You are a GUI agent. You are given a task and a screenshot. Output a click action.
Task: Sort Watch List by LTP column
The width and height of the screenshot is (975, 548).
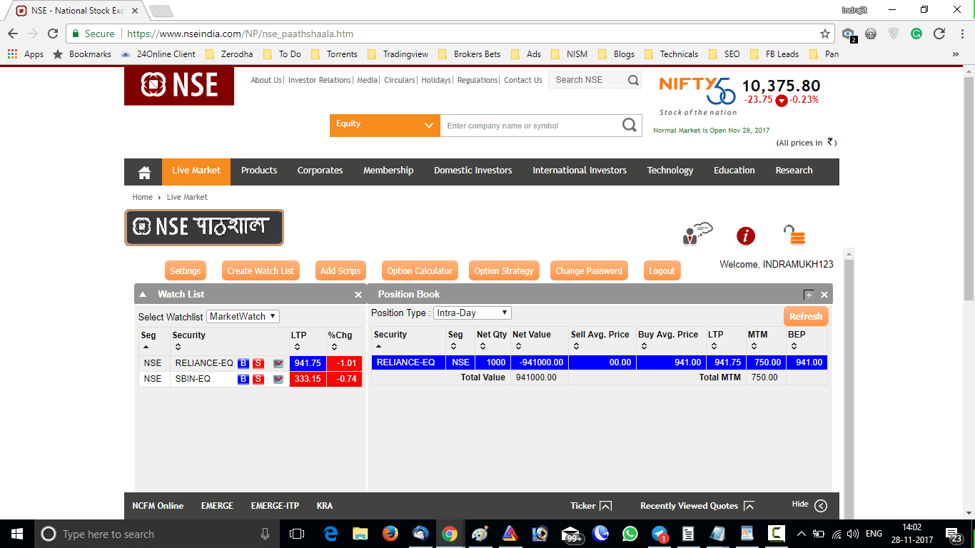coord(298,347)
